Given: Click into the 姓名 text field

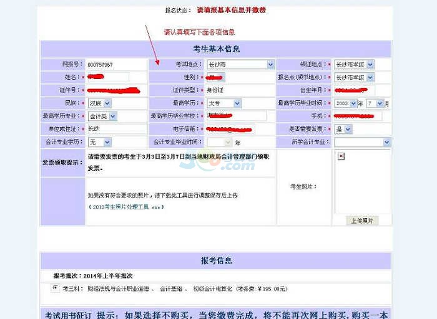Looking at the screenshot, I should click(x=107, y=77).
